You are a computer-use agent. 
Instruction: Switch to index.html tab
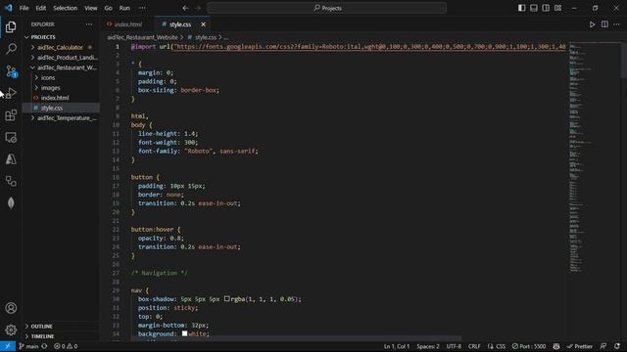click(128, 24)
